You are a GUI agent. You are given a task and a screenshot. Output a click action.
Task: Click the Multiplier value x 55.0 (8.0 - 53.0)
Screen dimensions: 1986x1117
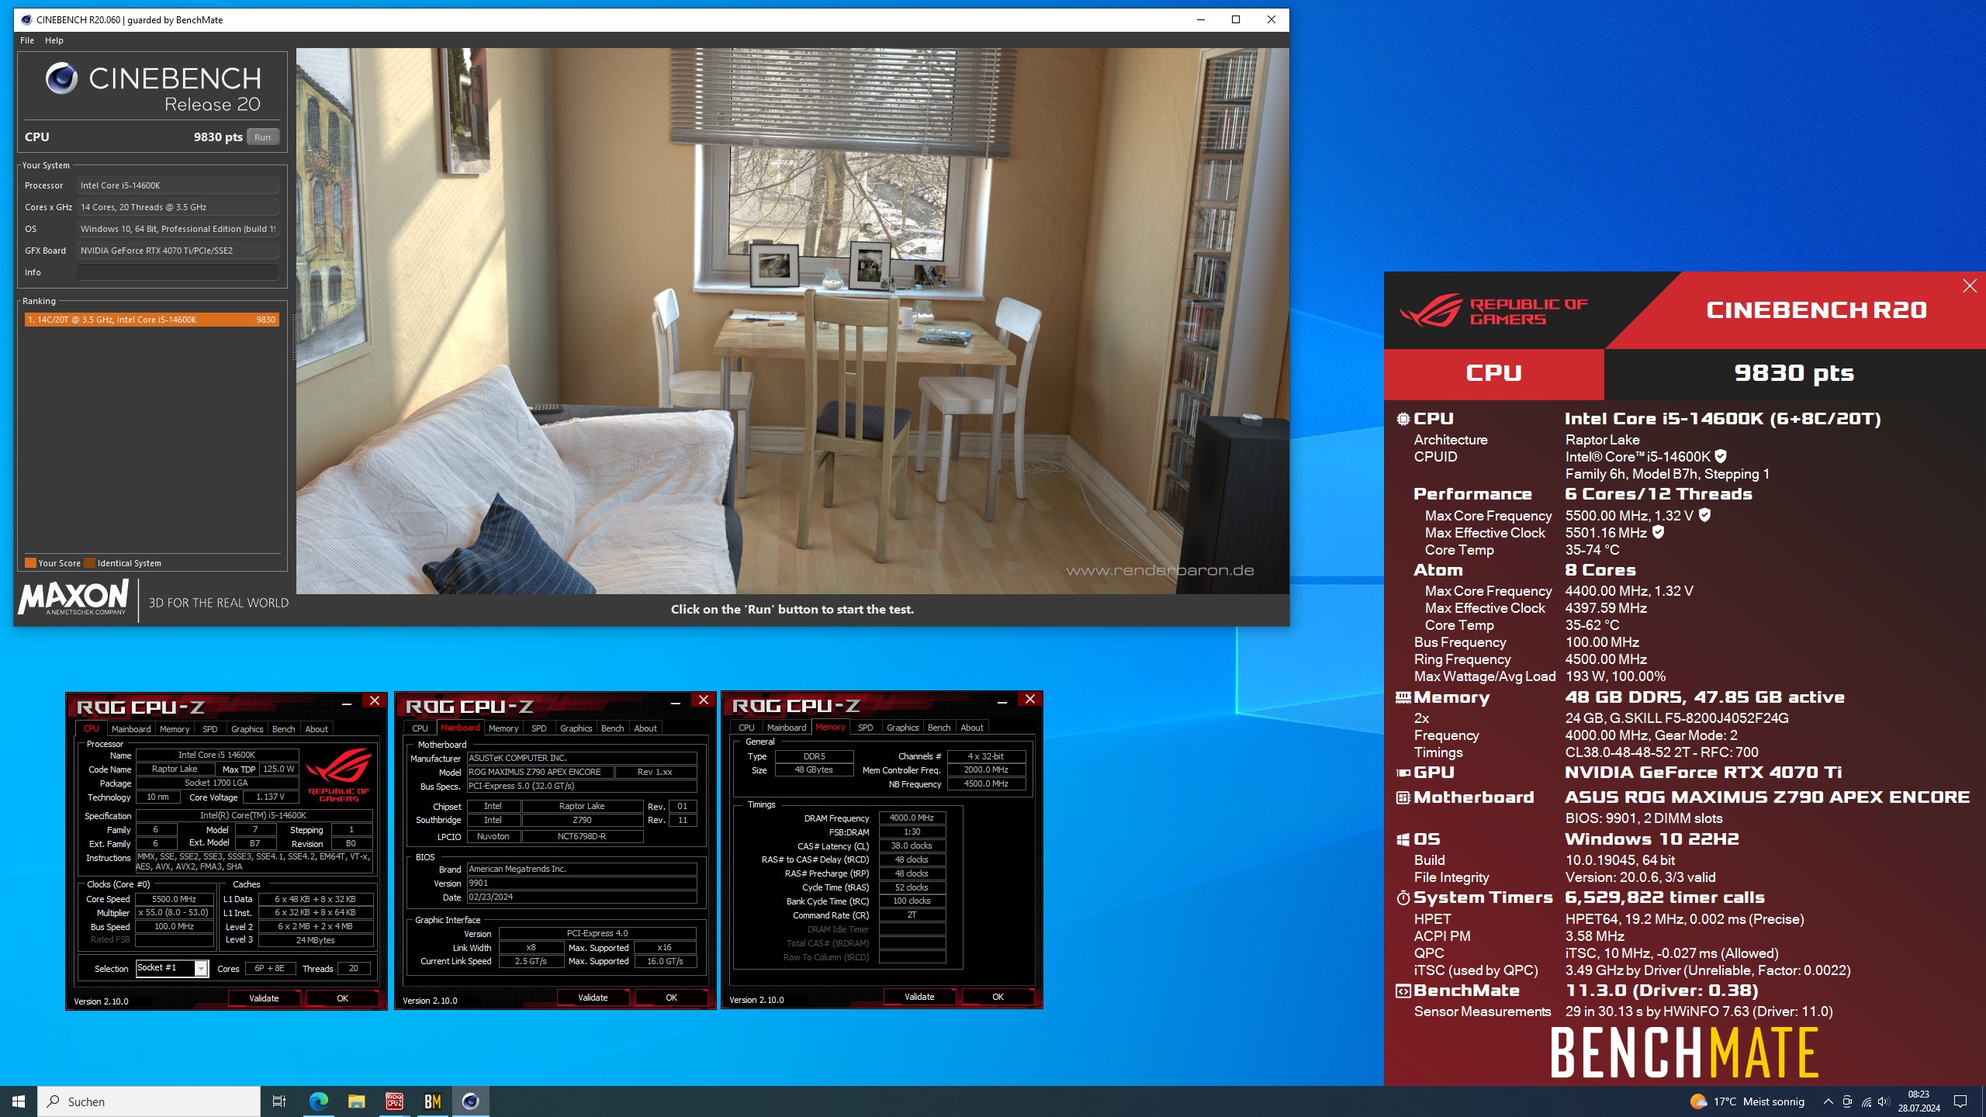175,913
